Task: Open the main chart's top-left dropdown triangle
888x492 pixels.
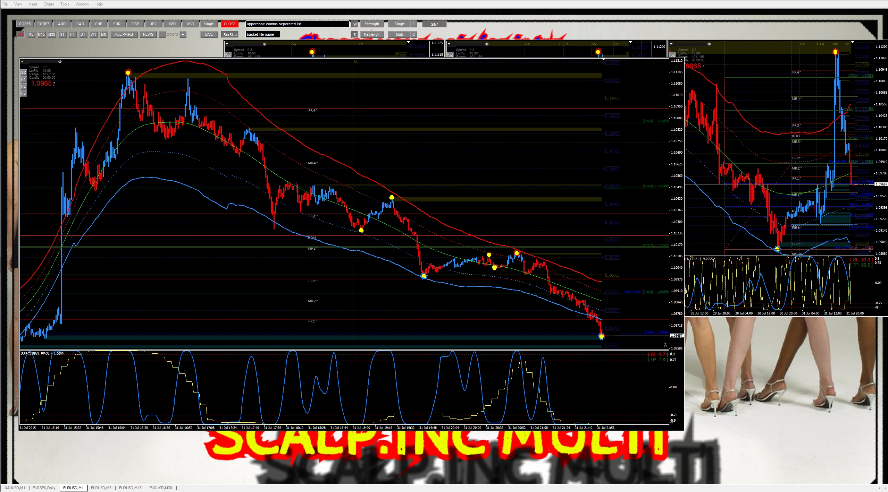Action: [x=22, y=62]
